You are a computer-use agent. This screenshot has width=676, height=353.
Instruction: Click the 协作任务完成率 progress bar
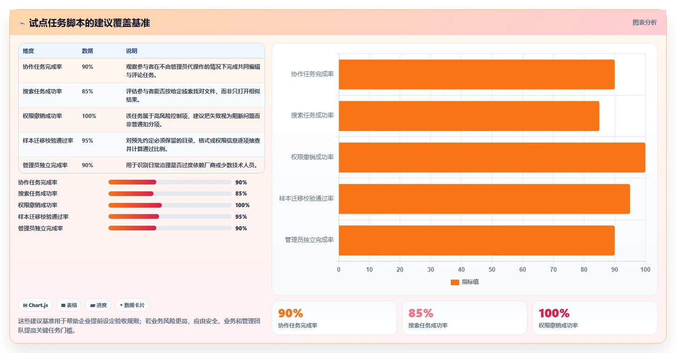pyautogui.click(x=170, y=182)
